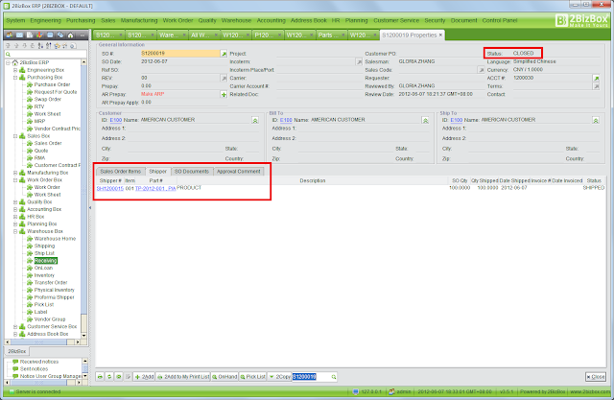Viewport: 614px width, 400px height.
Task: Open the 2Copy dropdown arrow
Action: (272, 377)
